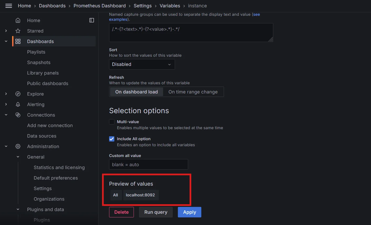This screenshot has width=371, height=225.
Task: Select On dashboard load refresh option
Action: 136,92
